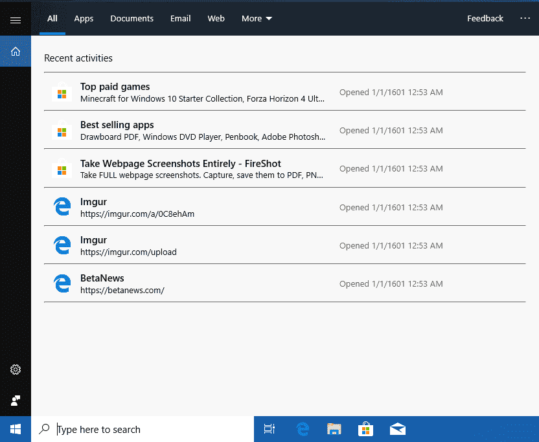This screenshot has width=539, height=442.
Task: Click the Edge icon beside imgur.com/a/0C8ehAm
Action: (x=62, y=206)
